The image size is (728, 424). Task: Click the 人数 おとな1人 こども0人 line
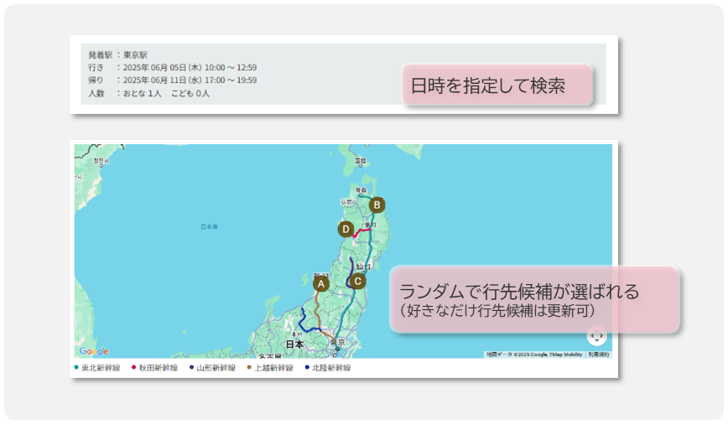[148, 93]
